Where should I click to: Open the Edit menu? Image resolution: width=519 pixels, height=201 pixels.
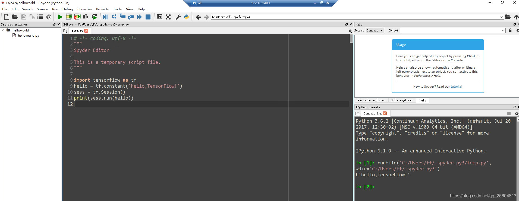(15, 9)
